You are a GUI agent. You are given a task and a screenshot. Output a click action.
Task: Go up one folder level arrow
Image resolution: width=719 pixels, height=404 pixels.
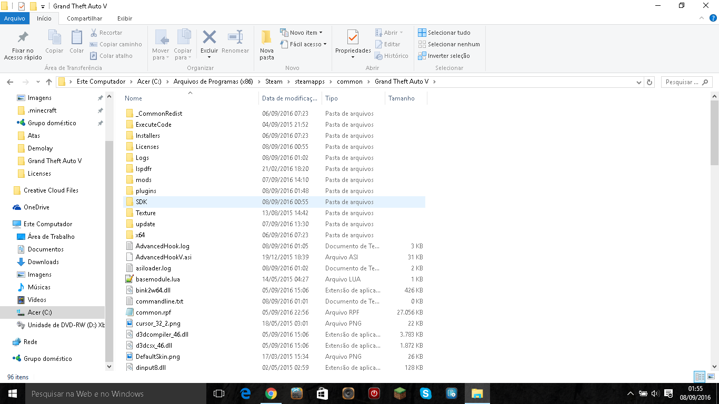[49, 82]
